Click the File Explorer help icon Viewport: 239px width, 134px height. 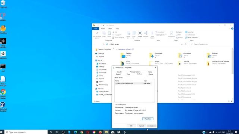pyautogui.click(x=232, y=29)
